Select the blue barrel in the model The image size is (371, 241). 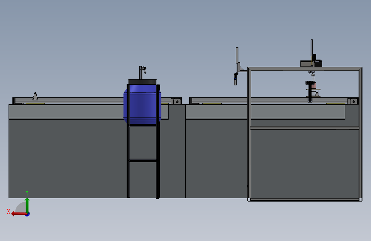pyautogui.click(x=142, y=104)
